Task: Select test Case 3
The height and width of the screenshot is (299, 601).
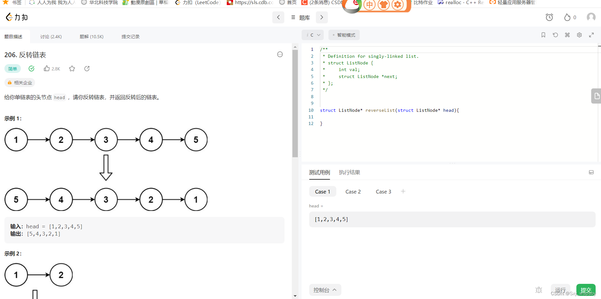Action: click(x=383, y=192)
